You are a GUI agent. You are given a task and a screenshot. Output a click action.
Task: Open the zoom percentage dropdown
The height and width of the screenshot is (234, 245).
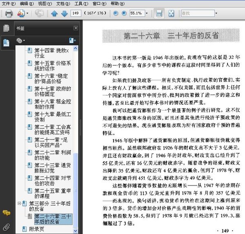point(147,13)
